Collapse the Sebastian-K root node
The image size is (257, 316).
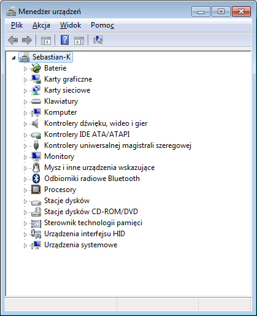click(x=13, y=58)
